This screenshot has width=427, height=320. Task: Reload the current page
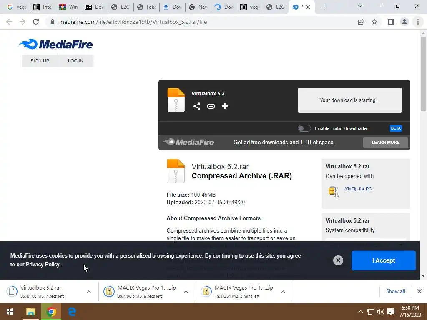[x=36, y=22]
